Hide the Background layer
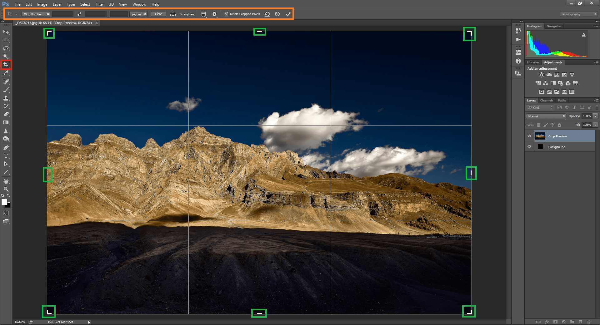The height and width of the screenshot is (325, 600). [x=529, y=147]
